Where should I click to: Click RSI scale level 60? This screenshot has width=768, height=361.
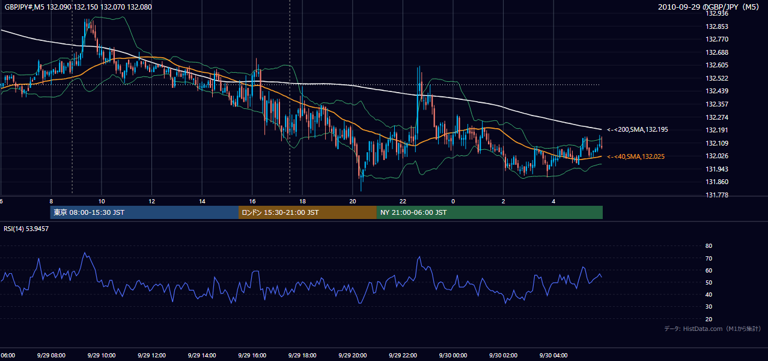click(709, 270)
